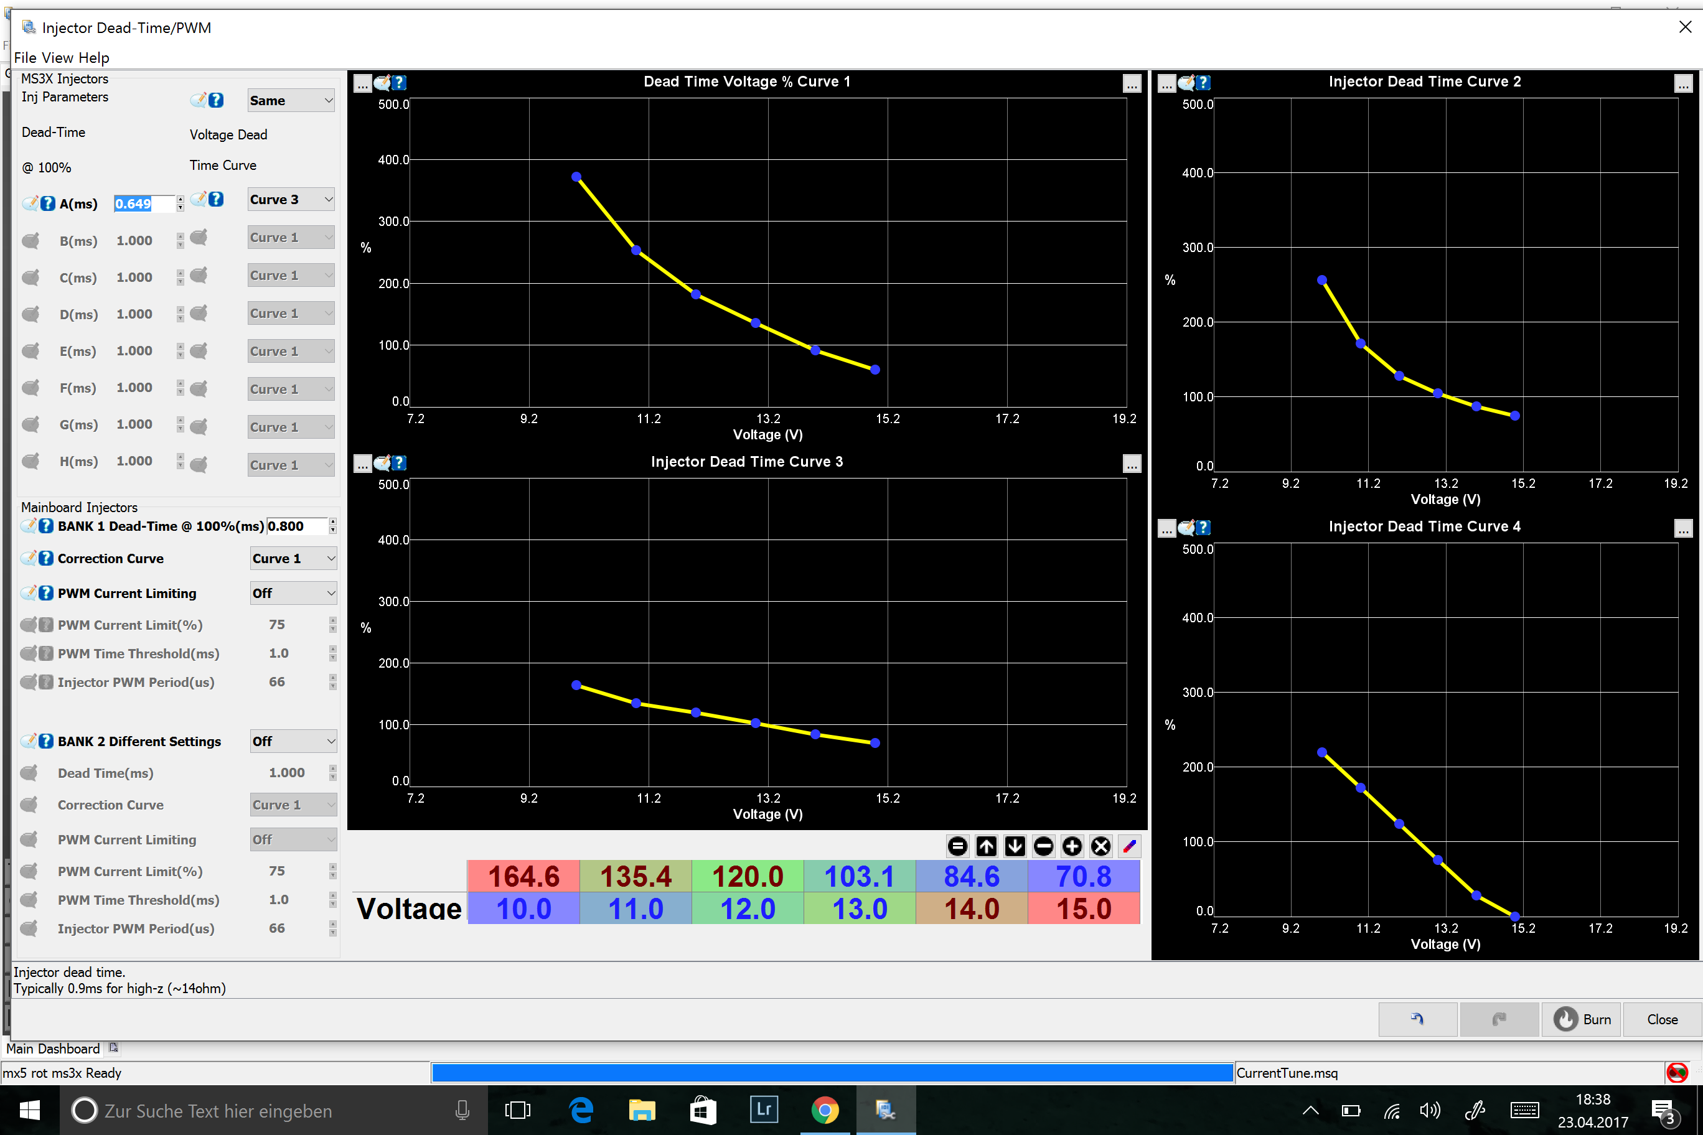
Task: Click the BANK 1 Dead-Time input field
Action: (297, 526)
